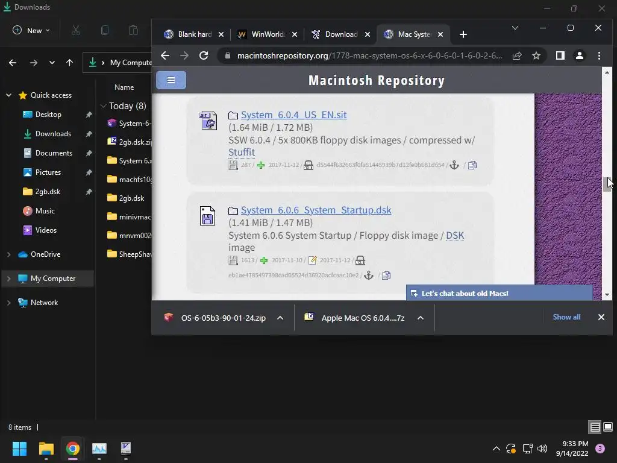Collapse the Today (8) group

[104, 106]
